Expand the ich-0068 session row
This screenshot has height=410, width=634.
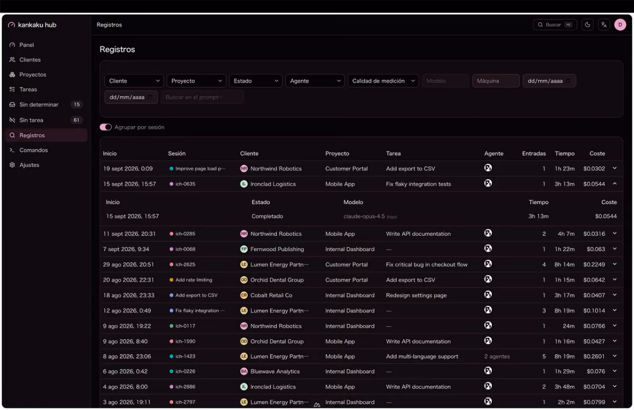[614, 249]
